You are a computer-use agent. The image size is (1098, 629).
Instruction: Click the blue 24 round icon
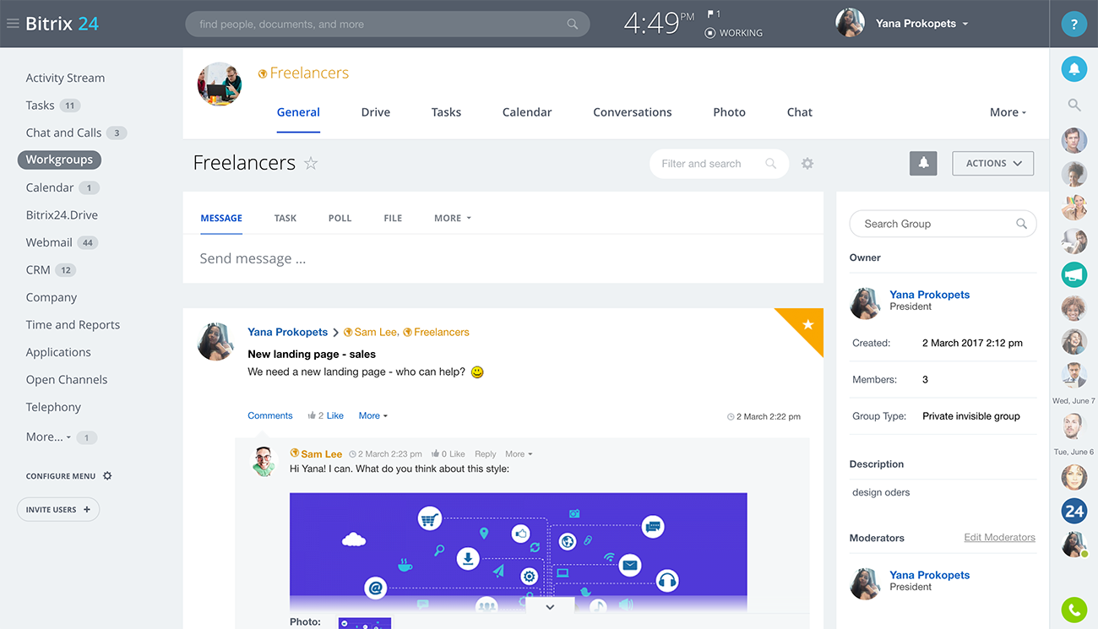1074,511
